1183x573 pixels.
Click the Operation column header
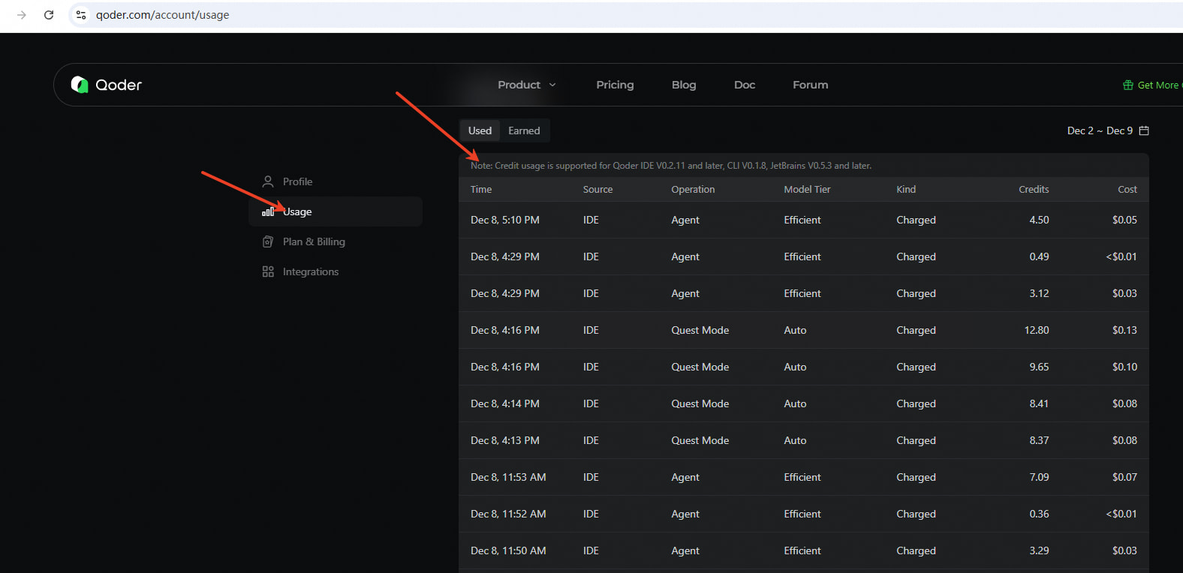tap(693, 189)
